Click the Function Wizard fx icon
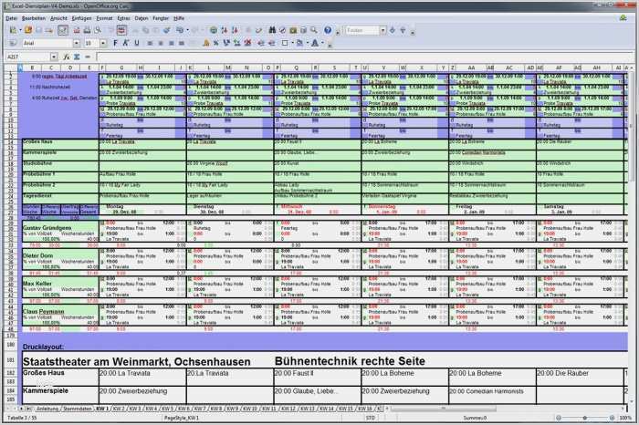The image size is (639, 425). pyautogui.click(x=67, y=57)
